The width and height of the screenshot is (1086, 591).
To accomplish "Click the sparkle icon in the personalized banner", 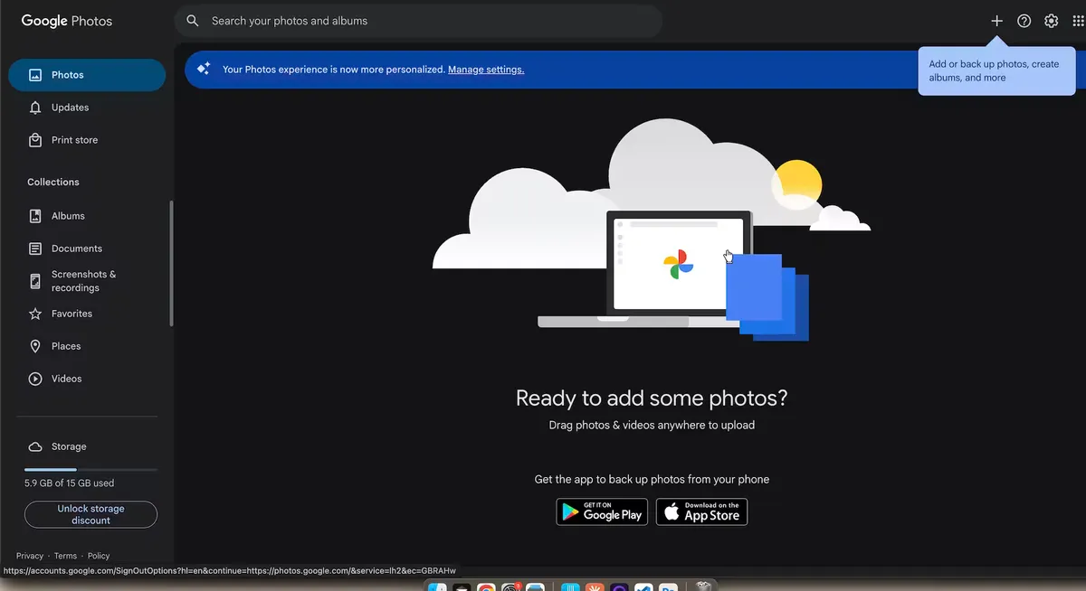I will pyautogui.click(x=204, y=69).
